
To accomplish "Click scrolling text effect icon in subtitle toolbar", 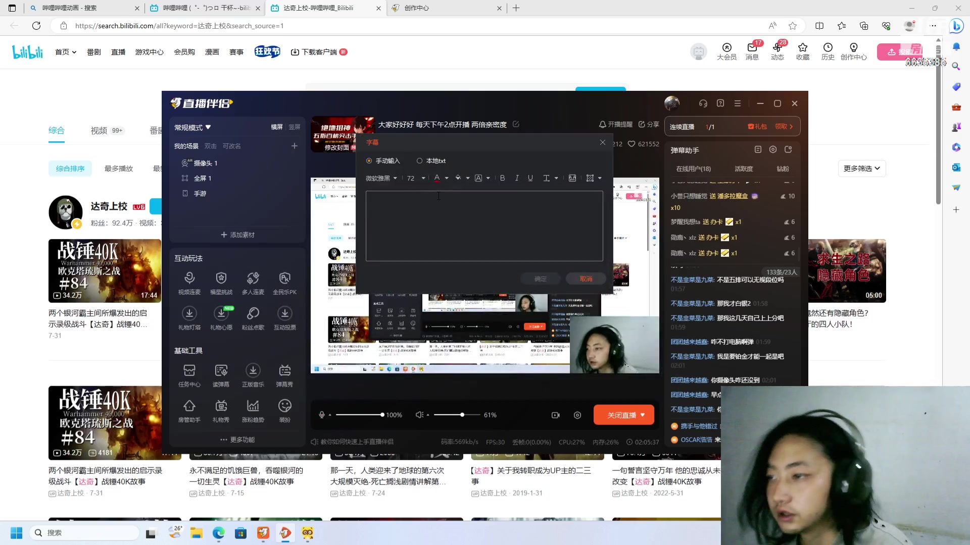I will tap(572, 178).
